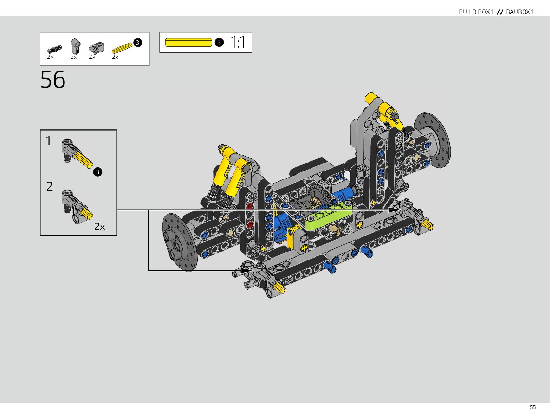Click the black circled 3 in sub-step box
550x419 pixels.
(98, 172)
